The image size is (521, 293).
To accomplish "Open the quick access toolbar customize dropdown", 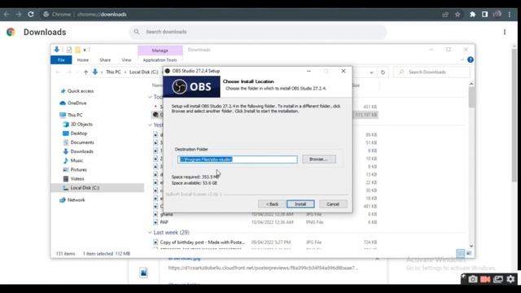I will tap(85, 50).
